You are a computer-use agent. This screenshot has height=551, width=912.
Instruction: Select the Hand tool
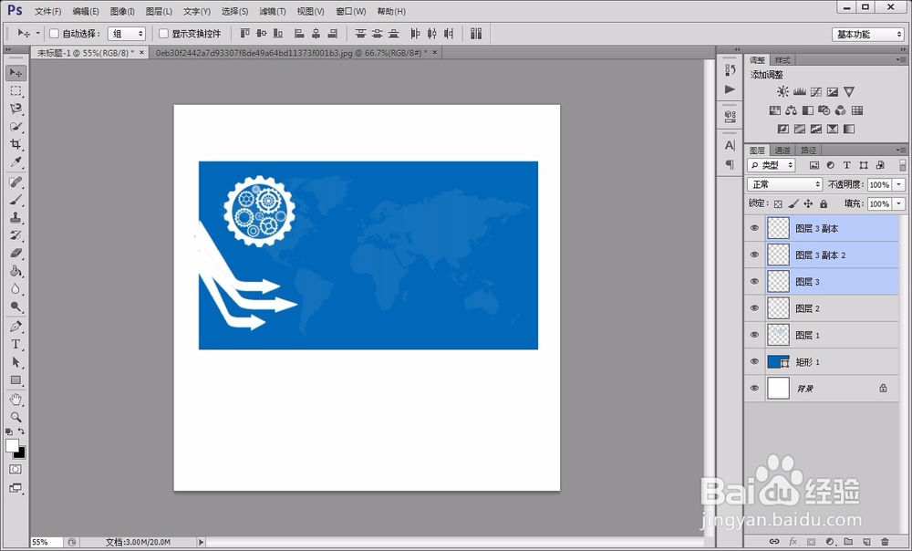[16, 400]
